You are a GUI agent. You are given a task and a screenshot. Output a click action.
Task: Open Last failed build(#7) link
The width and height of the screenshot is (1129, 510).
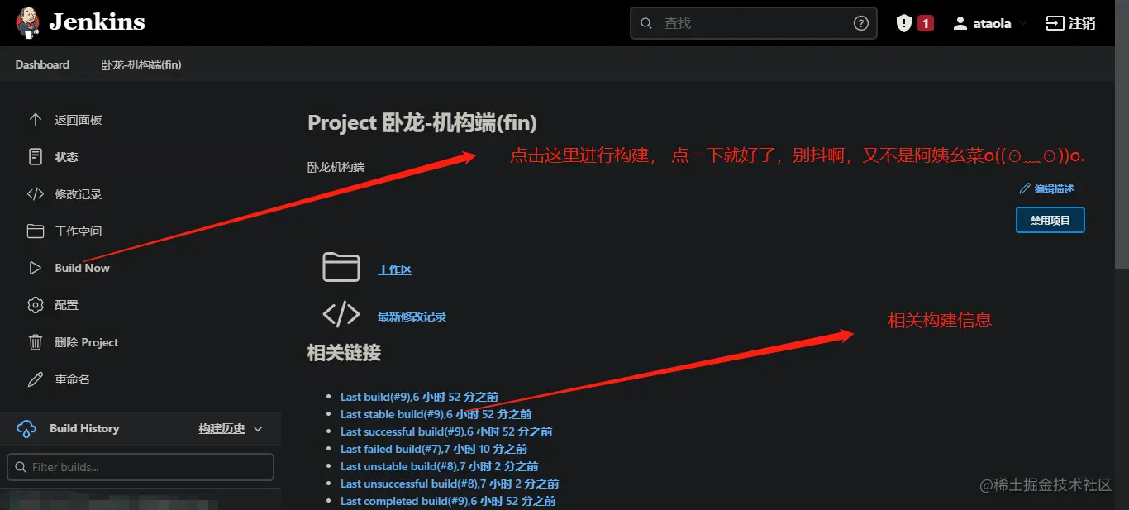[434, 449]
